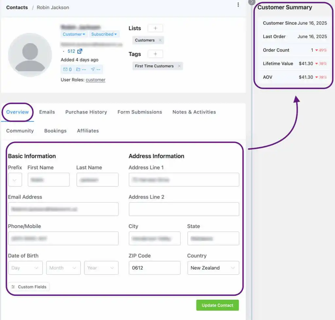The width and height of the screenshot is (335, 320).
Task: Open the Affiliates tab
Action: [x=88, y=131]
